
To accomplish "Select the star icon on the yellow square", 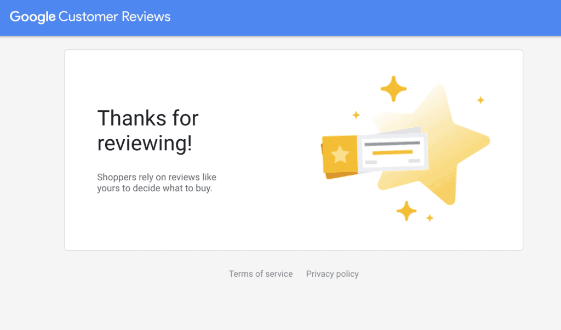I will (x=340, y=155).
